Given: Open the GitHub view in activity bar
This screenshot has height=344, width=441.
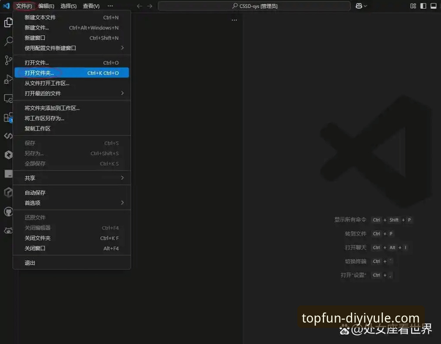Looking at the screenshot, I should tap(8, 212).
